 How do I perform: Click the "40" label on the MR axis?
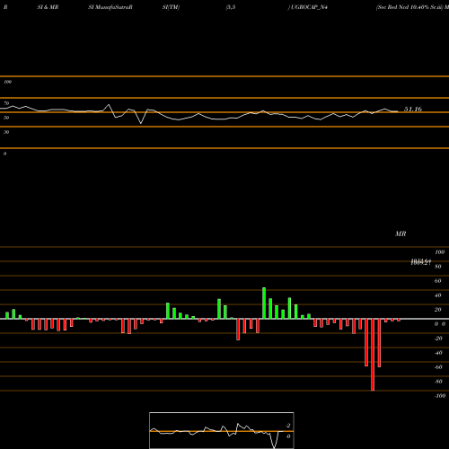[438, 295]
